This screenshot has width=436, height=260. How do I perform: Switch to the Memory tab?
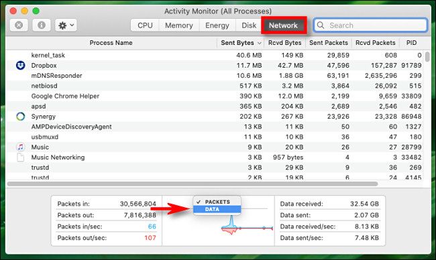(179, 25)
